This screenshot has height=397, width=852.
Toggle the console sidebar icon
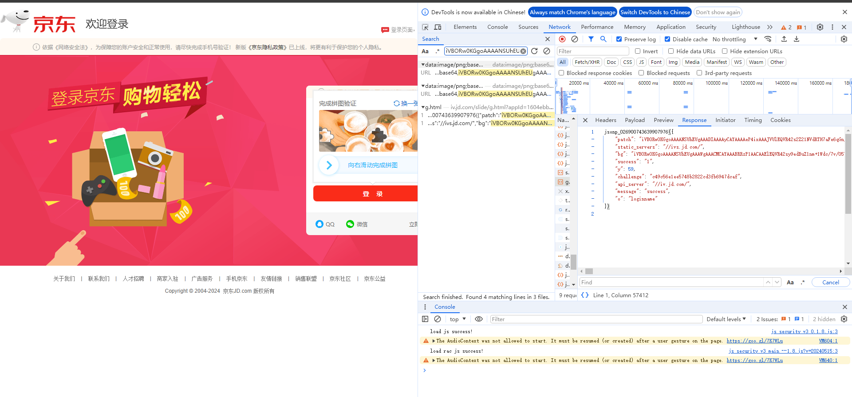coord(425,319)
